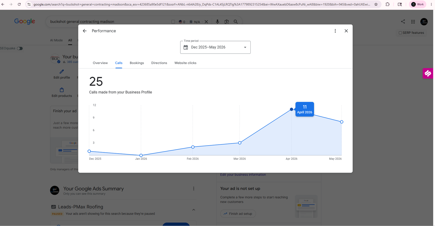Go back using the Performance back arrow

click(x=85, y=31)
